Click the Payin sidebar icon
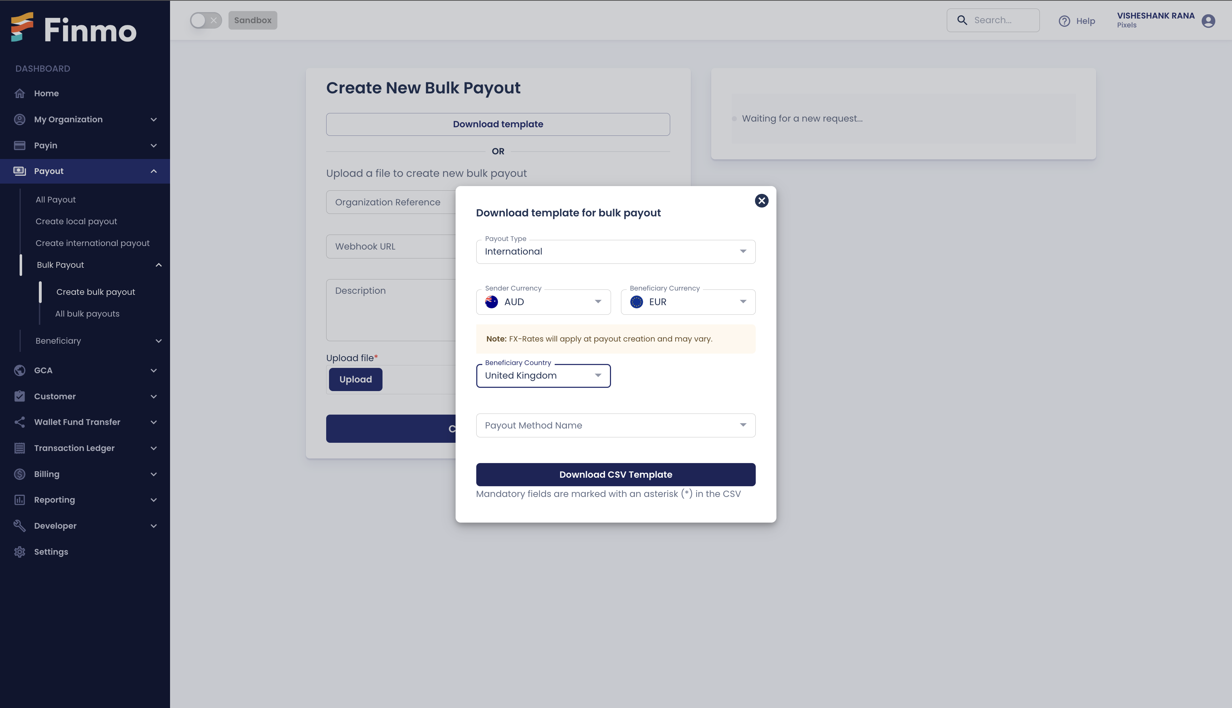The width and height of the screenshot is (1232, 708). (x=20, y=145)
